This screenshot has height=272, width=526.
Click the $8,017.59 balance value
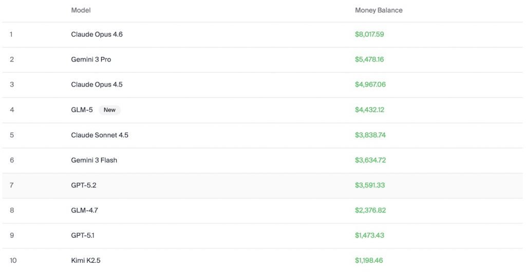pyautogui.click(x=369, y=34)
